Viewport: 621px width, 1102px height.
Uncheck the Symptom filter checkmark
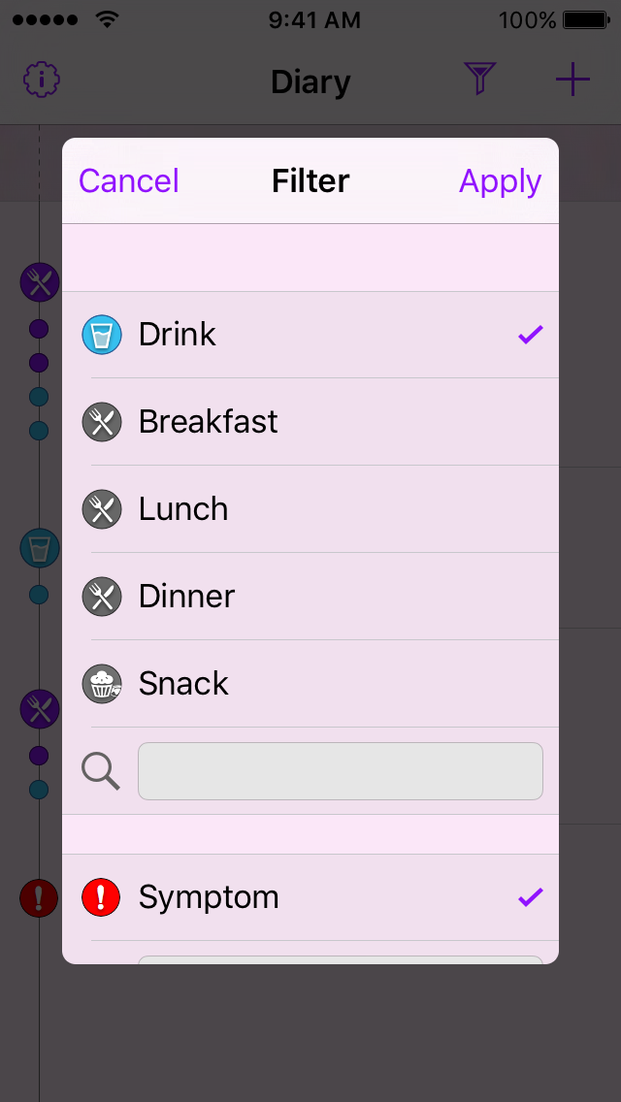[x=530, y=897]
